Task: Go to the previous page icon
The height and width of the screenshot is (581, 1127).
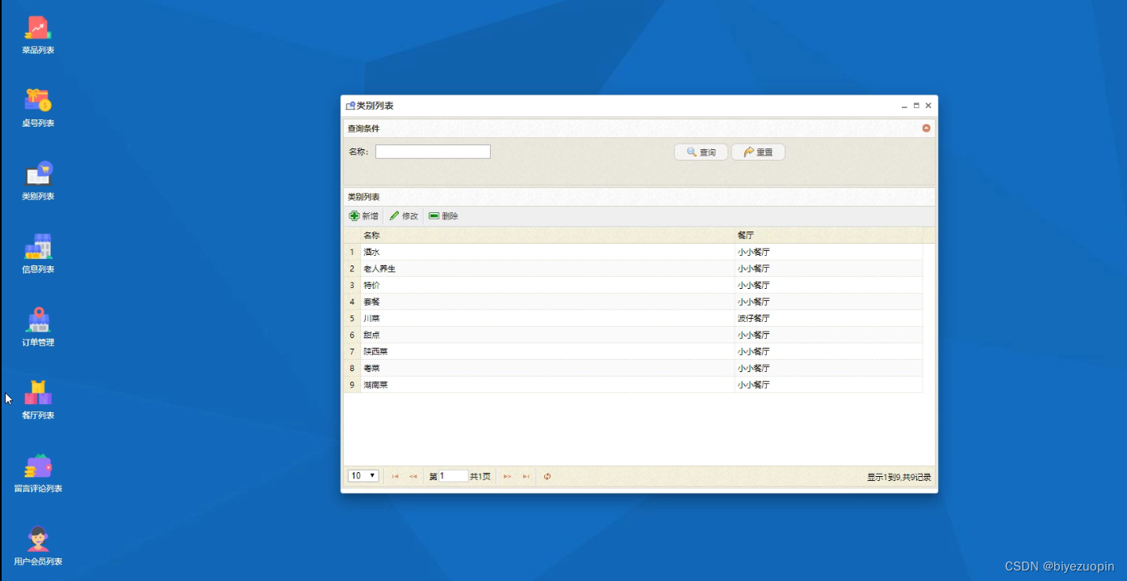Action: [413, 476]
